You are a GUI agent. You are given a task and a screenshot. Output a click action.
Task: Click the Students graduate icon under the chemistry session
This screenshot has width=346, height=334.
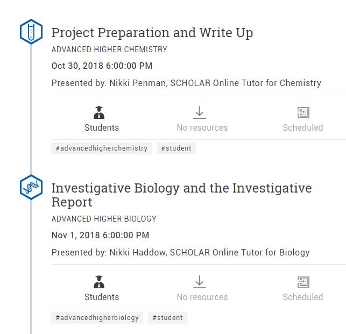point(99,112)
